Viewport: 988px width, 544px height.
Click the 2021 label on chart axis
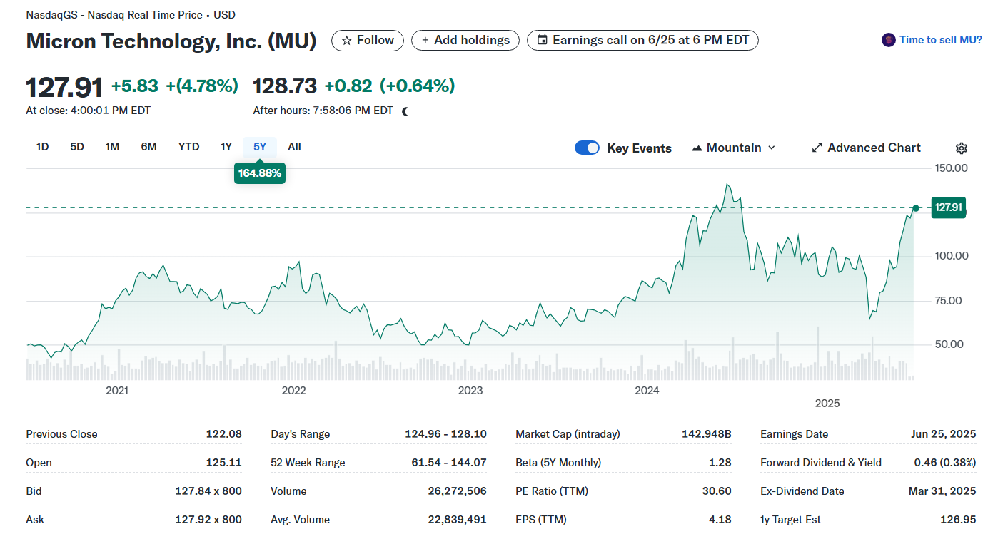tap(117, 390)
